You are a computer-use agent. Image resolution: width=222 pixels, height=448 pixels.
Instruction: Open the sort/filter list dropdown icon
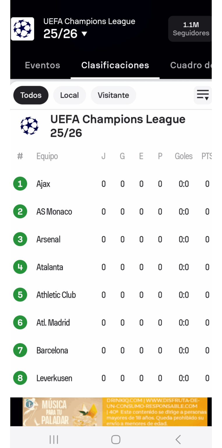(x=202, y=95)
